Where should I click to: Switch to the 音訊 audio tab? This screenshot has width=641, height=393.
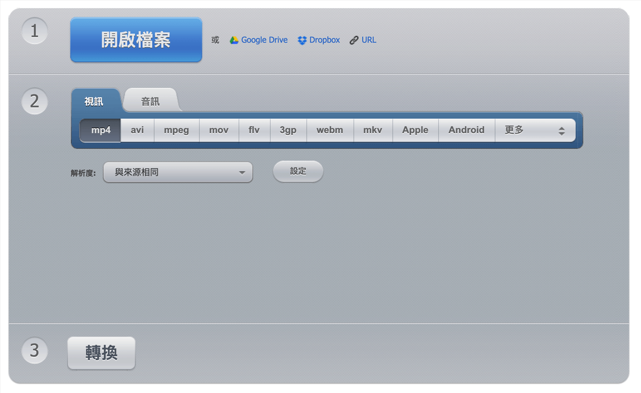[x=151, y=101]
